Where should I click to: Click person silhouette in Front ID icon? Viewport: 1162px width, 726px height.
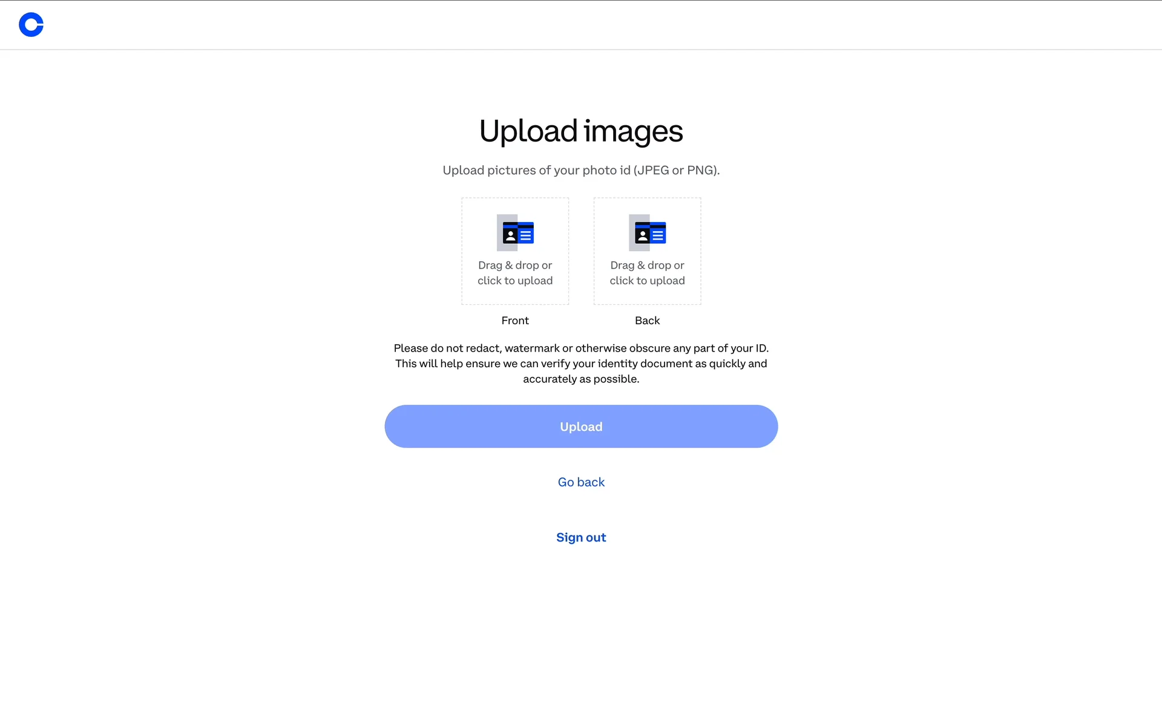[510, 235]
